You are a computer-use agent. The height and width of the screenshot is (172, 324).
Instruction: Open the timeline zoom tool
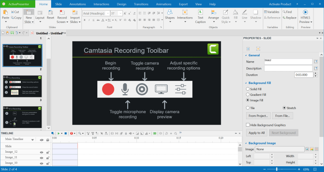click(x=80, y=133)
